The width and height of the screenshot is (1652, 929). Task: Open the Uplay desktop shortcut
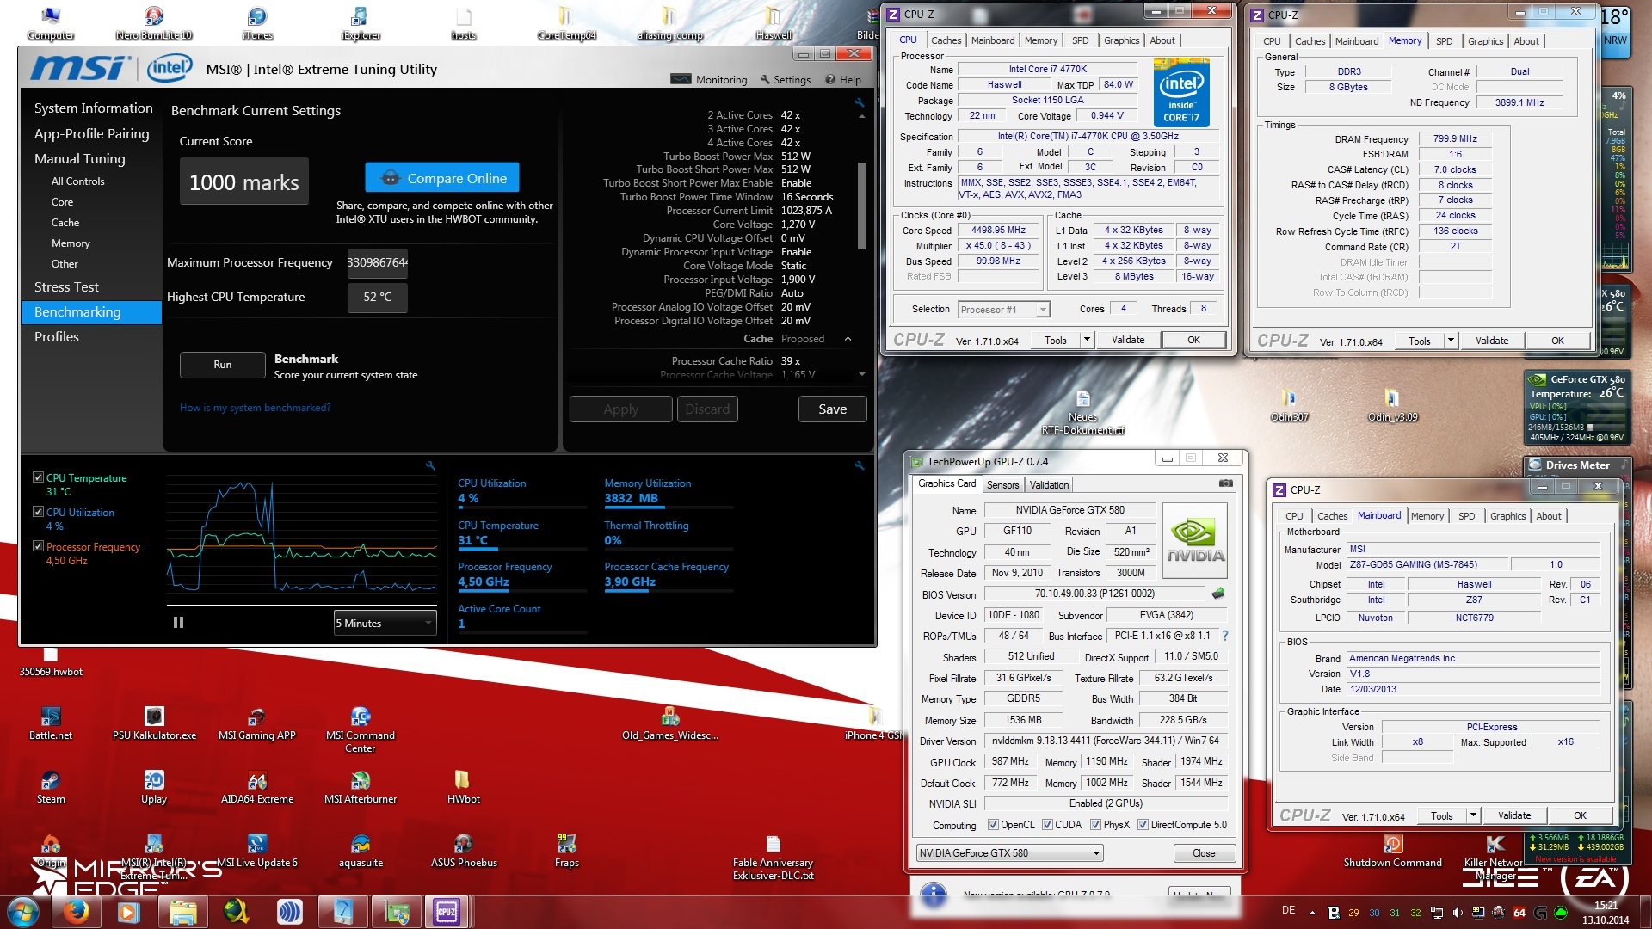tap(154, 787)
